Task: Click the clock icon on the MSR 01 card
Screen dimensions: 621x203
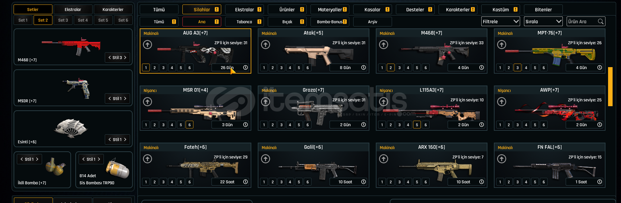Action: click(245, 125)
